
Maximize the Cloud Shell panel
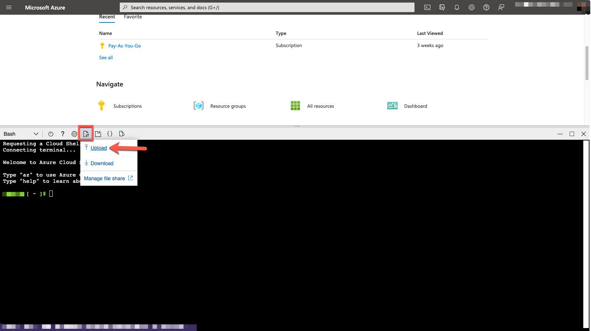tap(572, 134)
